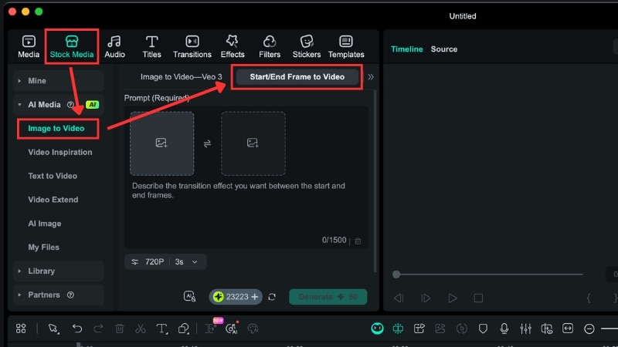Click the preview playback progress slider
The image size is (618, 347).
[x=488, y=275]
